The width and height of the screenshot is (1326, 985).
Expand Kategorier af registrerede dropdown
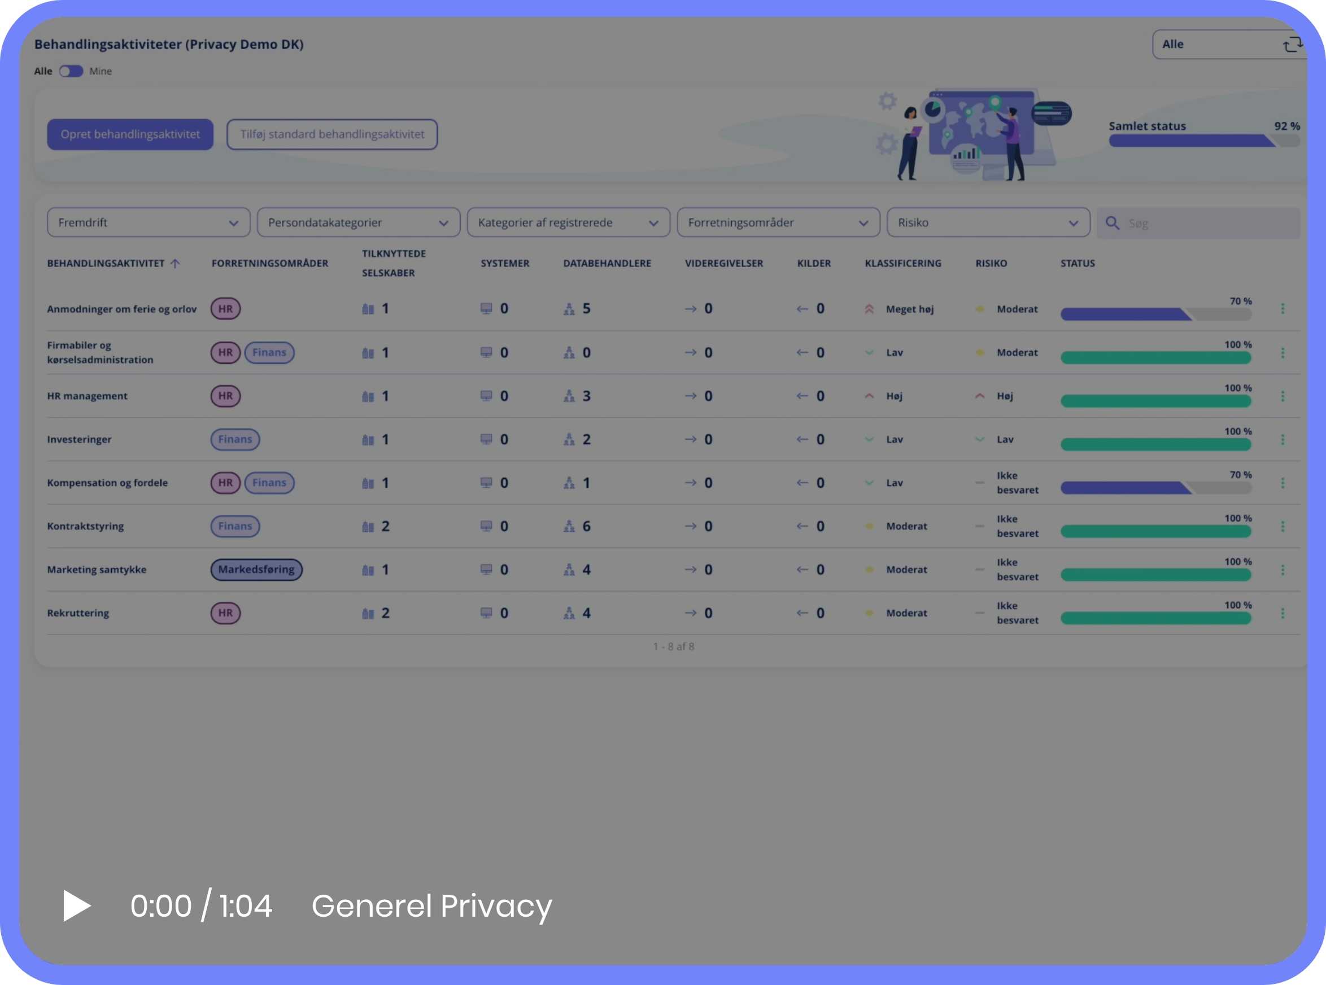click(x=569, y=222)
